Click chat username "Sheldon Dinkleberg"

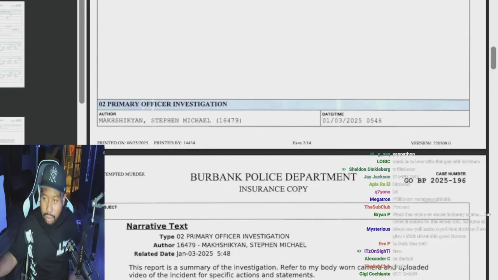[369, 169]
